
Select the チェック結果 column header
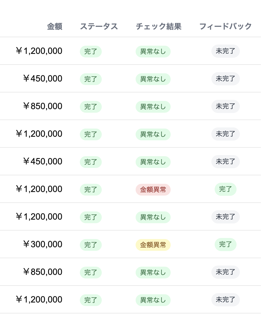pyautogui.click(x=159, y=26)
